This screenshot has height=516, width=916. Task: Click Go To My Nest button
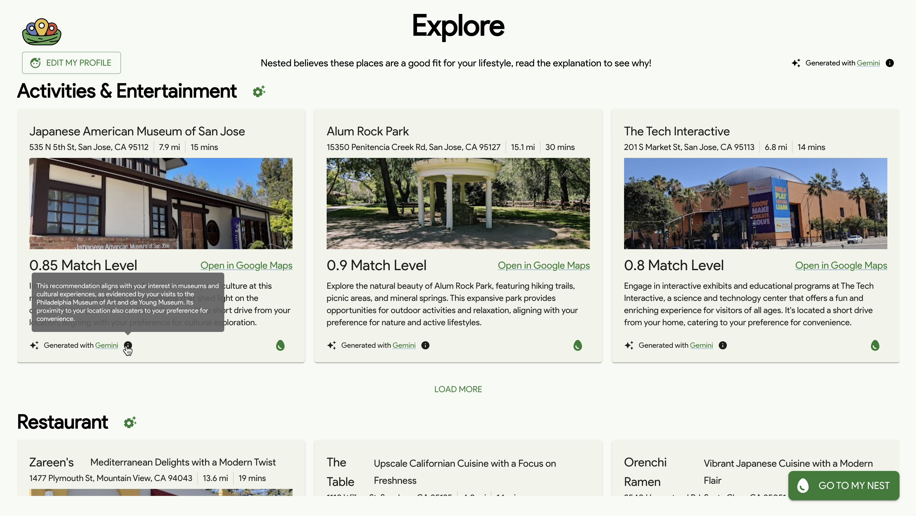pos(843,486)
